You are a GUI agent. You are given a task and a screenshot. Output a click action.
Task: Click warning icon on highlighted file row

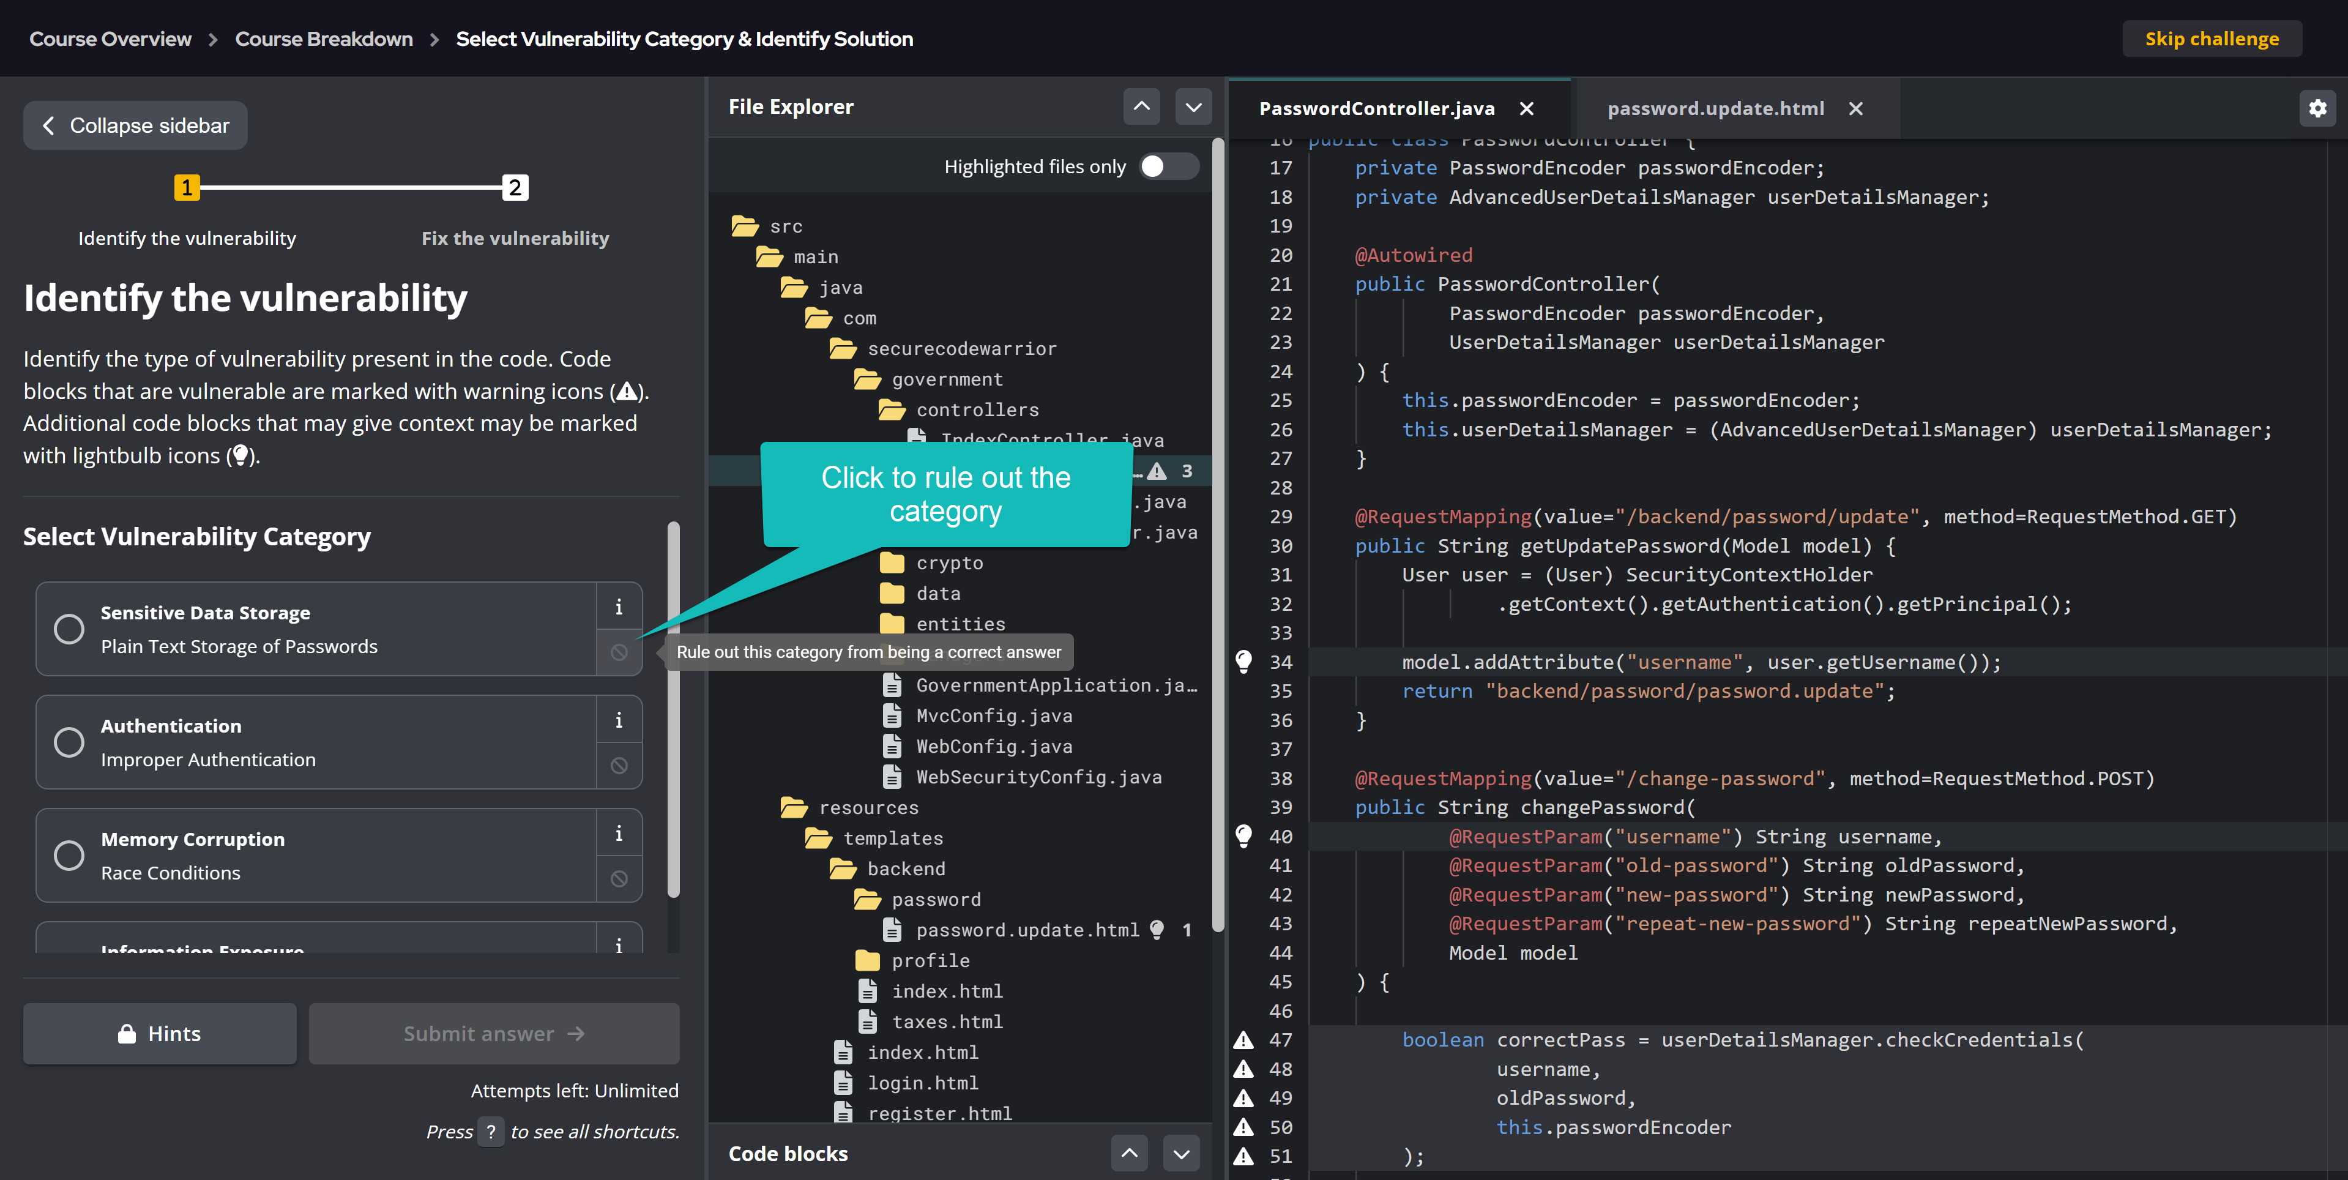[x=1157, y=471]
